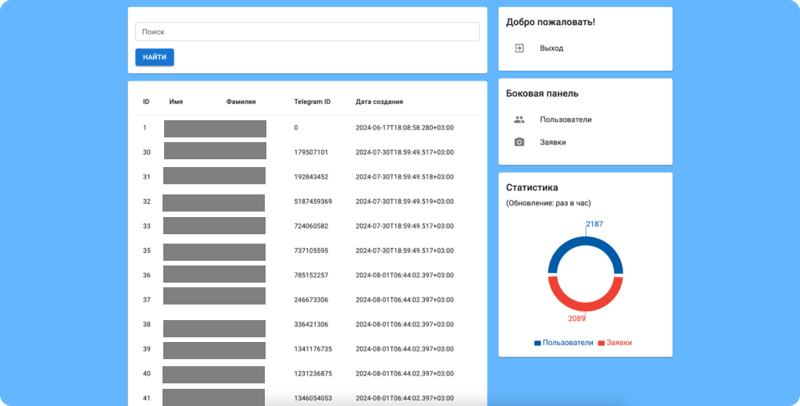Image resolution: width=800 pixels, height=406 pixels.
Task: Click the Заявки legend label text
Action: 619,343
